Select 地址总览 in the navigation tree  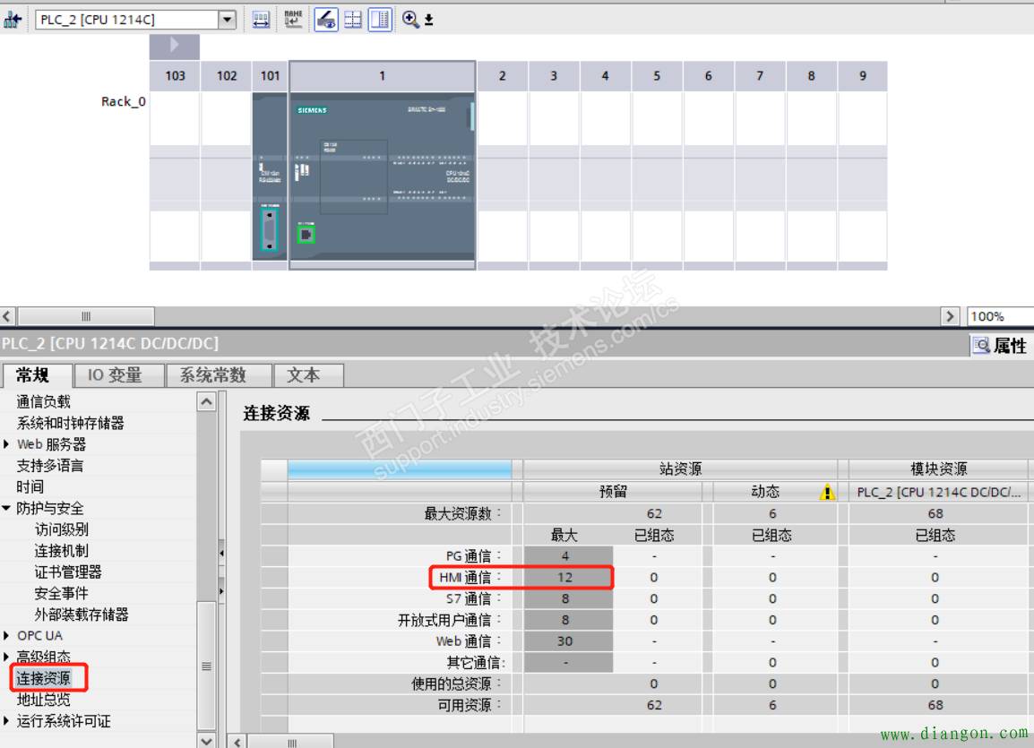coord(44,700)
